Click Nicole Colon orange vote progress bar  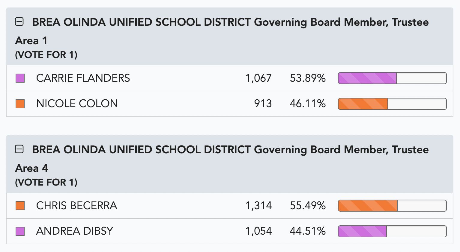coord(392,104)
